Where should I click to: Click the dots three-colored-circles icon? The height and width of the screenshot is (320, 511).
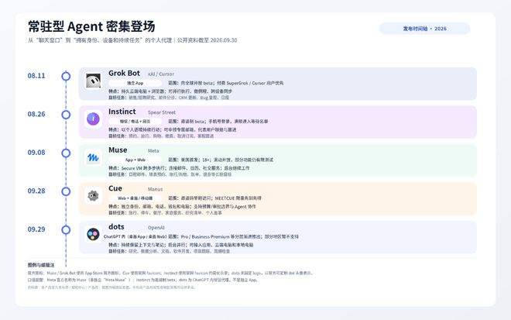click(93, 234)
